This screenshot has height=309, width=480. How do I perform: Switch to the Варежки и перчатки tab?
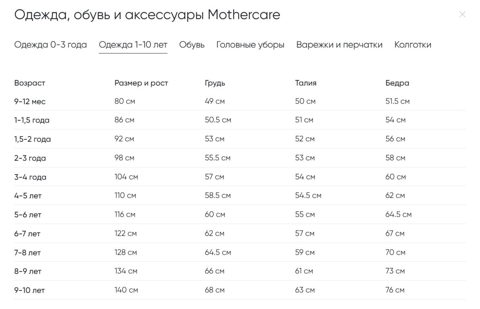339,45
